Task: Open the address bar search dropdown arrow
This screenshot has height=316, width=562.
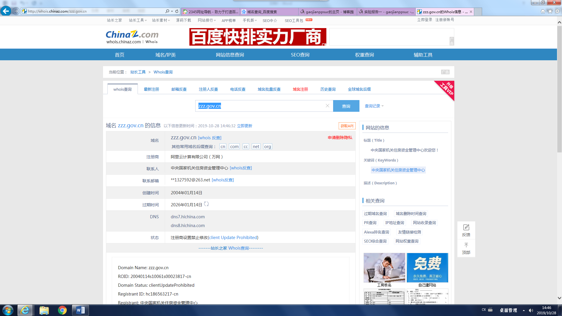Action: click(x=172, y=11)
